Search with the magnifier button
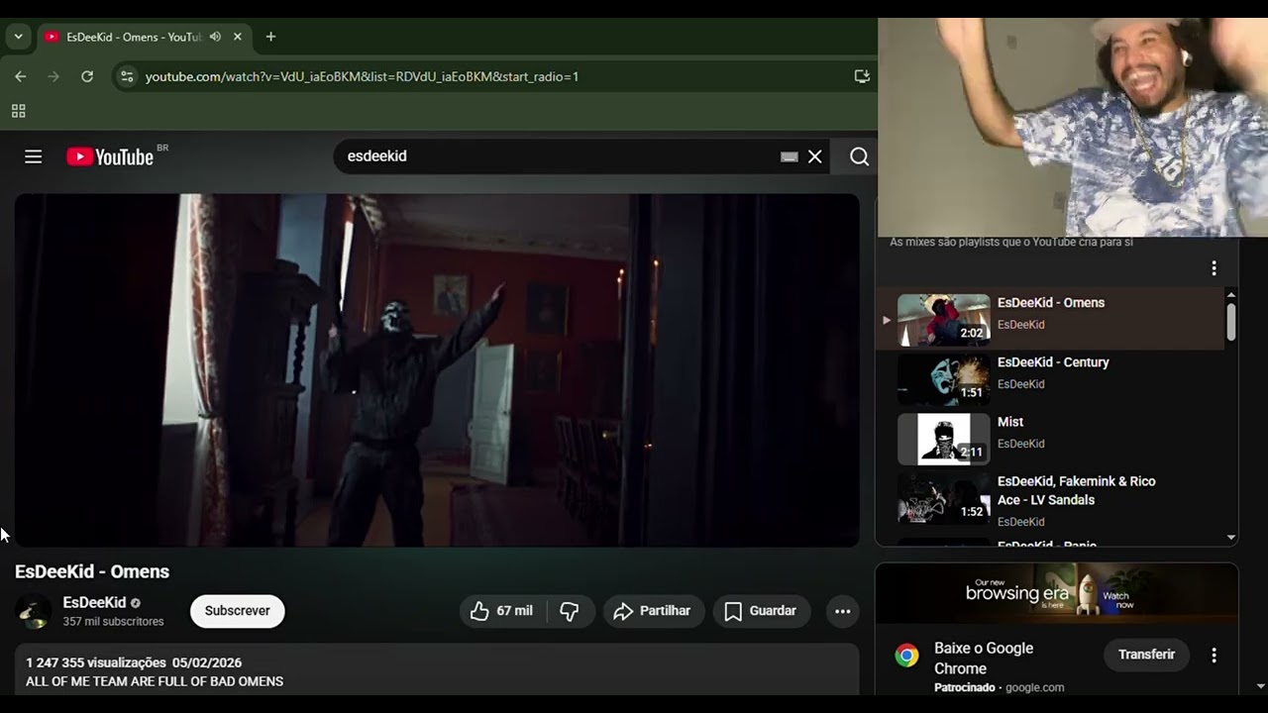Image resolution: width=1268 pixels, height=713 pixels. click(859, 156)
